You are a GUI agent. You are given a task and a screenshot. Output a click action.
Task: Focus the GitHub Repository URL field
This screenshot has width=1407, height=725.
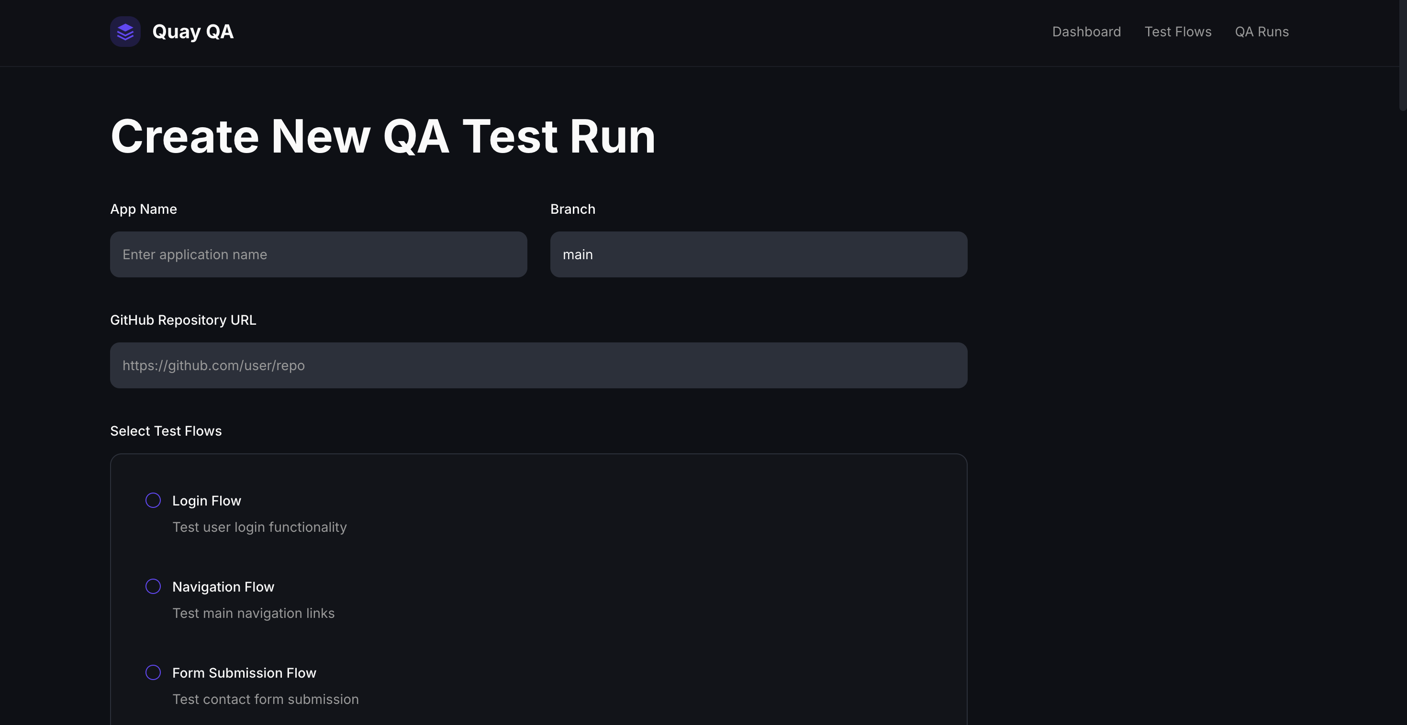tap(538, 365)
